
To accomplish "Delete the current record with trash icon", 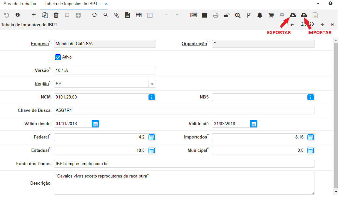I will coord(56,15).
